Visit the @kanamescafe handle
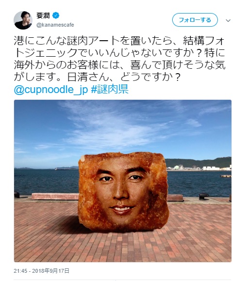The height and width of the screenshot is (281, 246). [x=55, y=25]
